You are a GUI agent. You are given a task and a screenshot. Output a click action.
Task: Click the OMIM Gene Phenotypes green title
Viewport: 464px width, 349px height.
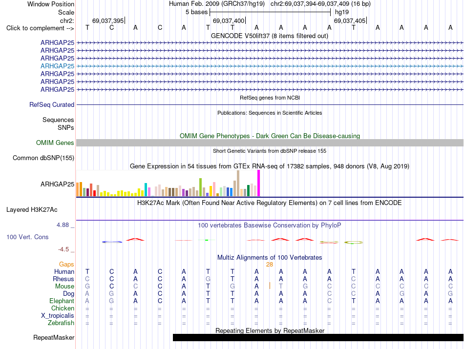pos(270,136)
